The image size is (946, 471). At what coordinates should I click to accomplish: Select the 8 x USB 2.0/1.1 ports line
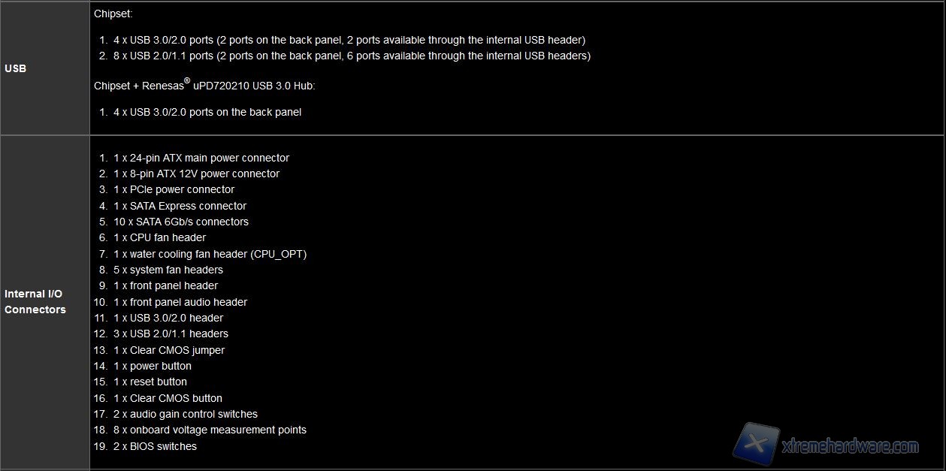coord(352,56)
